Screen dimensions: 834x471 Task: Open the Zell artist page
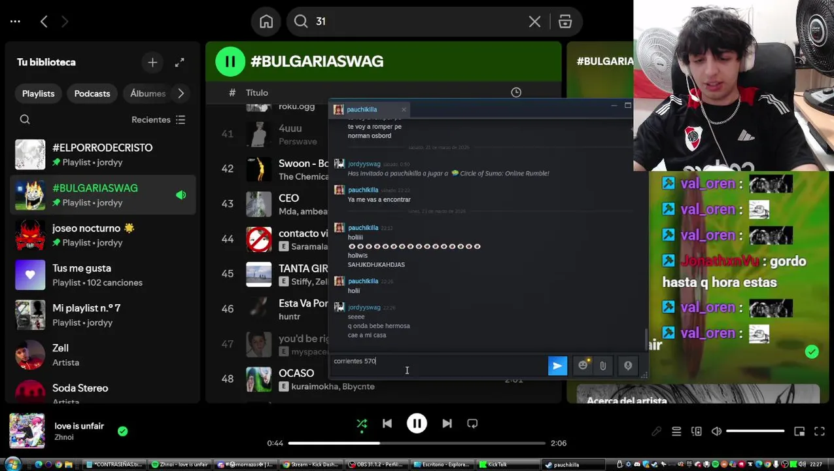[x=103, y=355]
